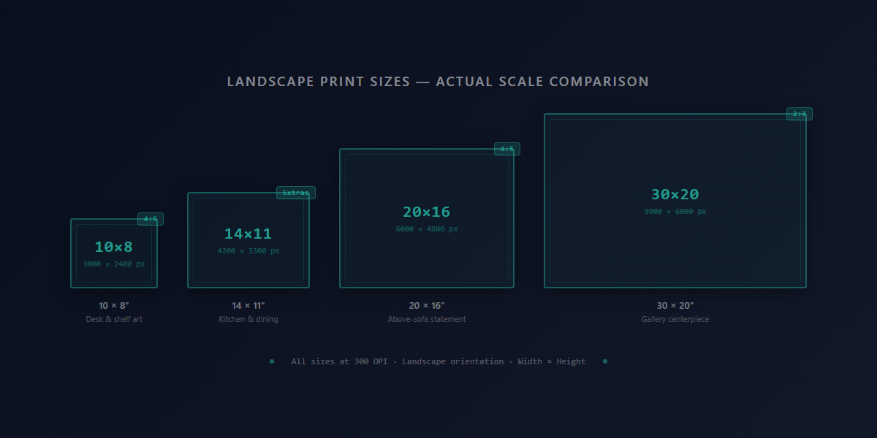Click the 2:3 ratio badge on 30×20
877x438 pixels.
[798, 114]
